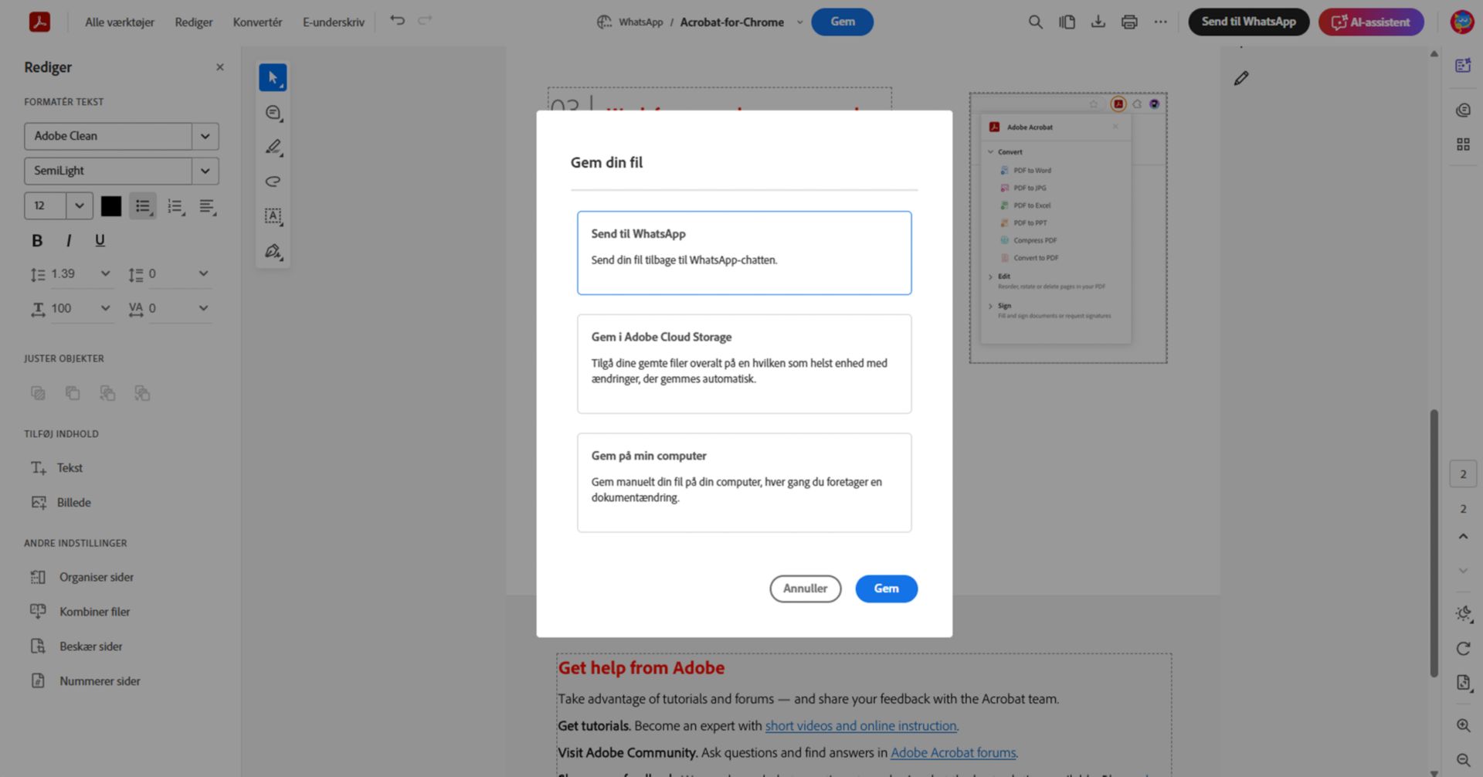Open Beskær sider
The width and height of the screenshot is (1483, 777).
(76, 646)
